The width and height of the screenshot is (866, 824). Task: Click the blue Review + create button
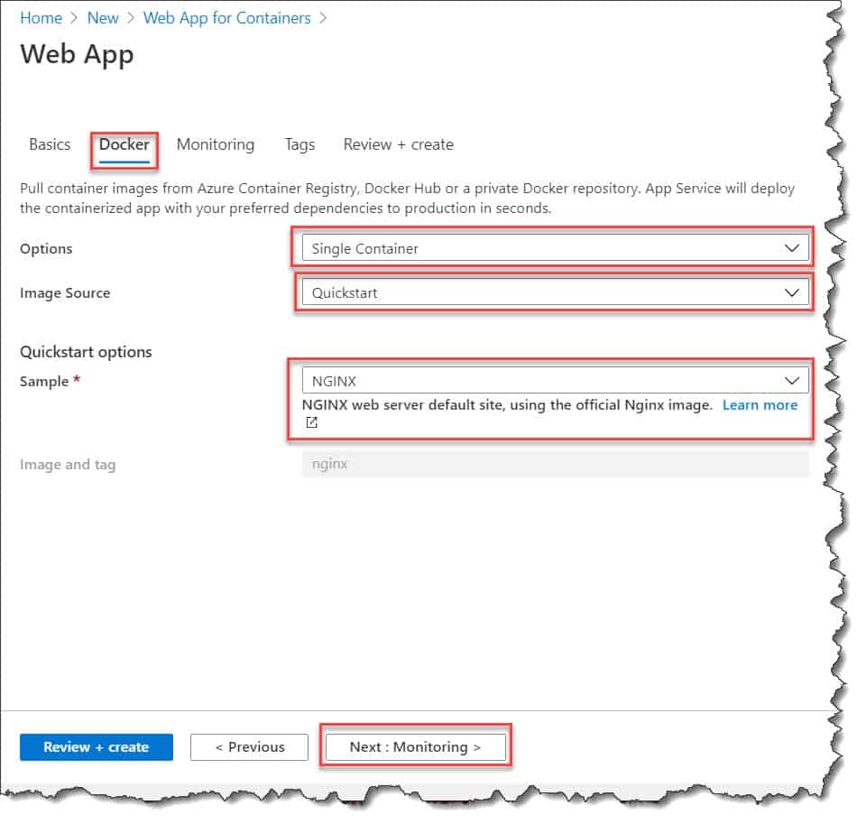(96, 746)
